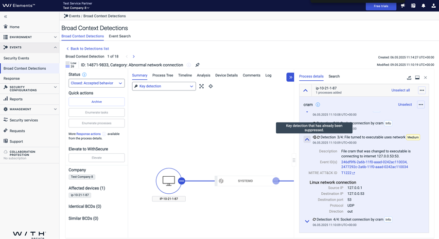Close the process details panel
The height and width of the screenshot is (239, 439).
point(425,77)
